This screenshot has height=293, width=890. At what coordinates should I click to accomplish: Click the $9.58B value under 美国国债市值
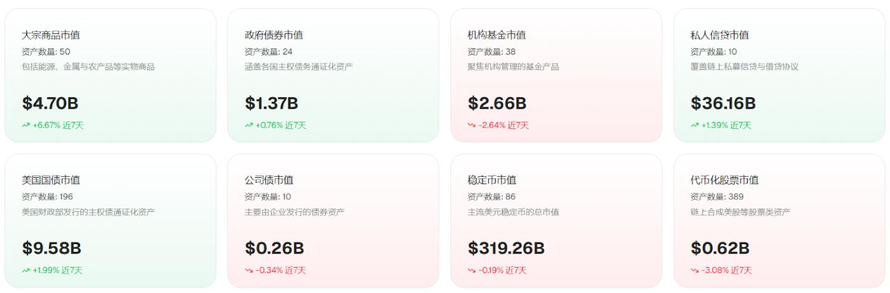coord(51,249)
